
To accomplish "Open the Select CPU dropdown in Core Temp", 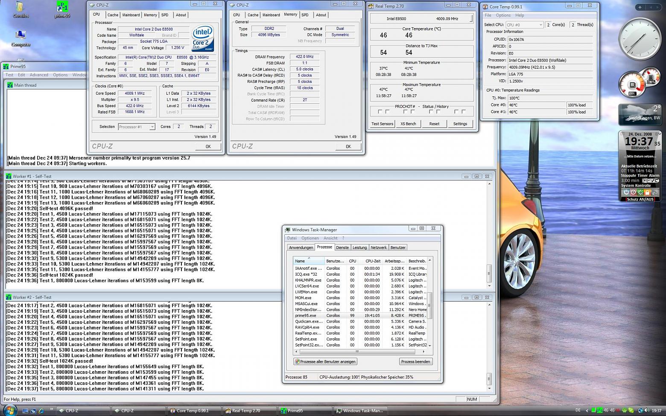I will (x=524, y=25).
